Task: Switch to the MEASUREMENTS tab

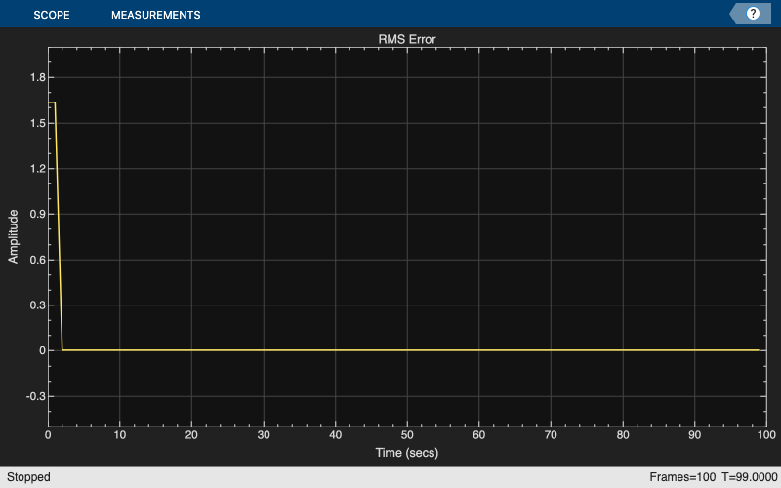Action: click(x=155, y=15)
